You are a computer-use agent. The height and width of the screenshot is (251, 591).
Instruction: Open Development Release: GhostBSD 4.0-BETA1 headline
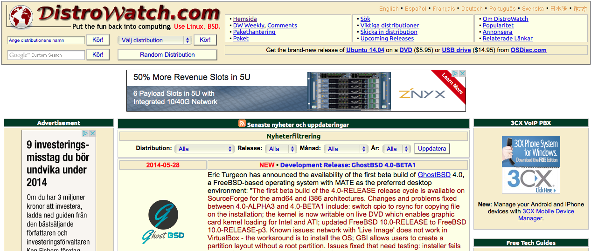(x=348, y=165)
